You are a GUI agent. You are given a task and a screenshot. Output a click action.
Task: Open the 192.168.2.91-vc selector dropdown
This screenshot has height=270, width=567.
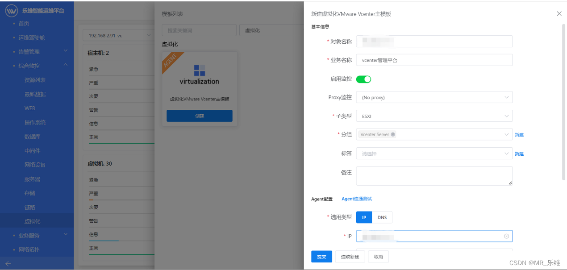pyautogui.click(x=118, y=36)
